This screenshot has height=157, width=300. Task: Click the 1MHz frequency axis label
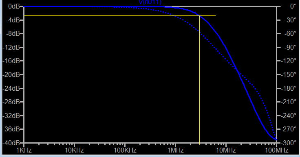pyautogui.click(x=175, y=150)
